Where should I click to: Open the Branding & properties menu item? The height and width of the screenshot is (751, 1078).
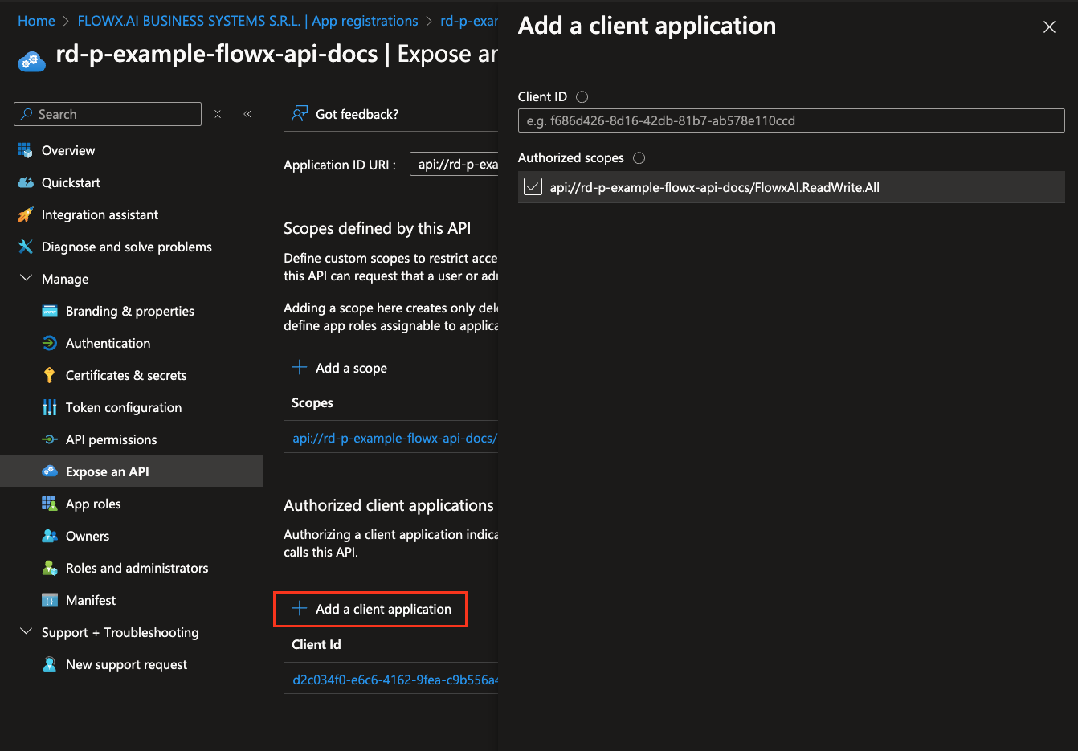pos(132,311)
